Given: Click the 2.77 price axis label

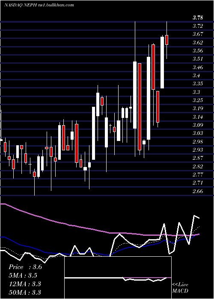Looking at the screenshot, I should pos(198,174).
